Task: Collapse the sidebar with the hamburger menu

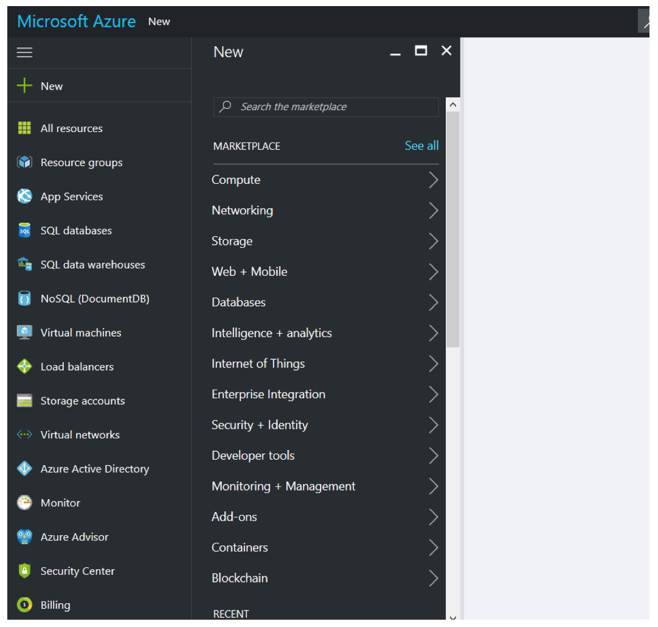Action: click(x=24, y=52)
